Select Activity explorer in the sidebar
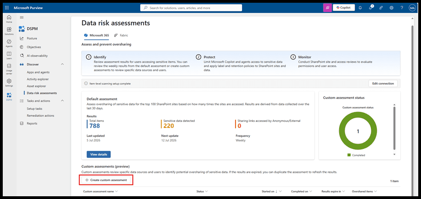Screen dimensions: 421x199 click(38, 79)
